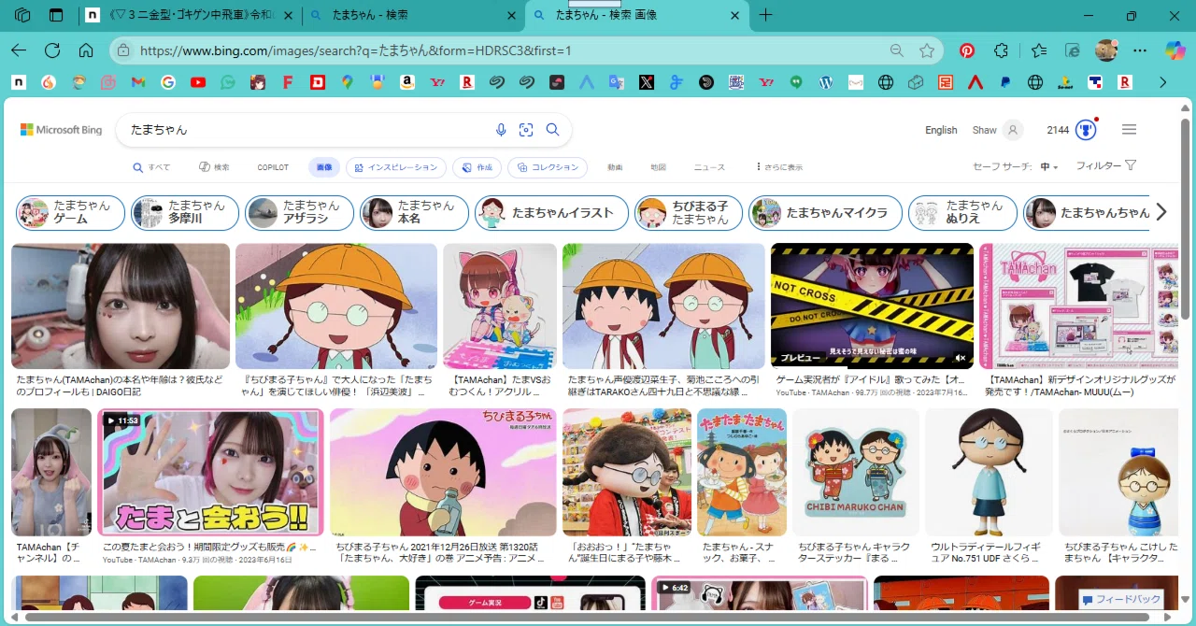
Task: Open visual search camera icon
Action: click(x=526, y=130)
